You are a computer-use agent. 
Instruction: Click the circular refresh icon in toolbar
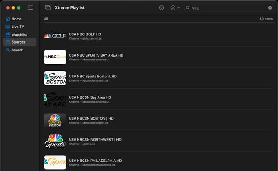click(x=162, y=8)
